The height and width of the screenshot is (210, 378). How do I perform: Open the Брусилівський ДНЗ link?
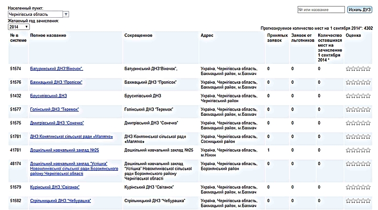48,96
